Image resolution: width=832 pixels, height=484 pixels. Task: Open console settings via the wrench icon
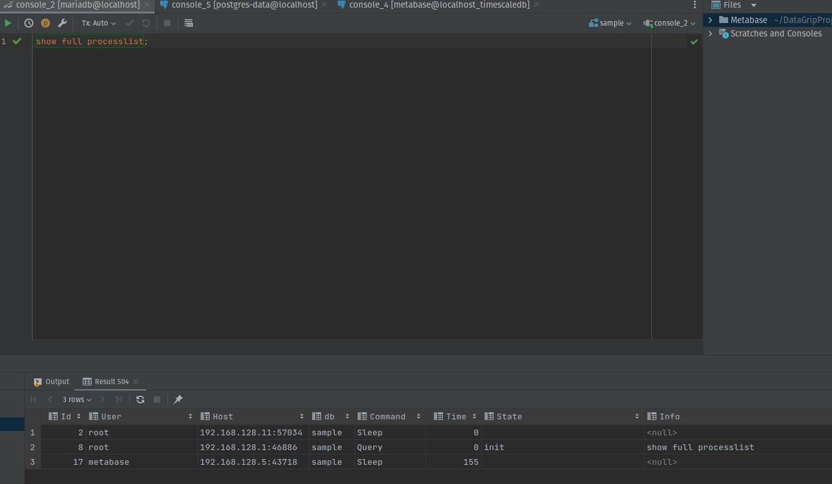pos(62,22)
